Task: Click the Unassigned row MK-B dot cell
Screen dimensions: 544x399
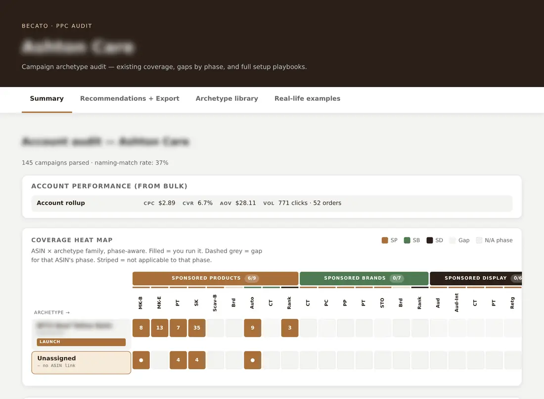Action: [141, 360]
